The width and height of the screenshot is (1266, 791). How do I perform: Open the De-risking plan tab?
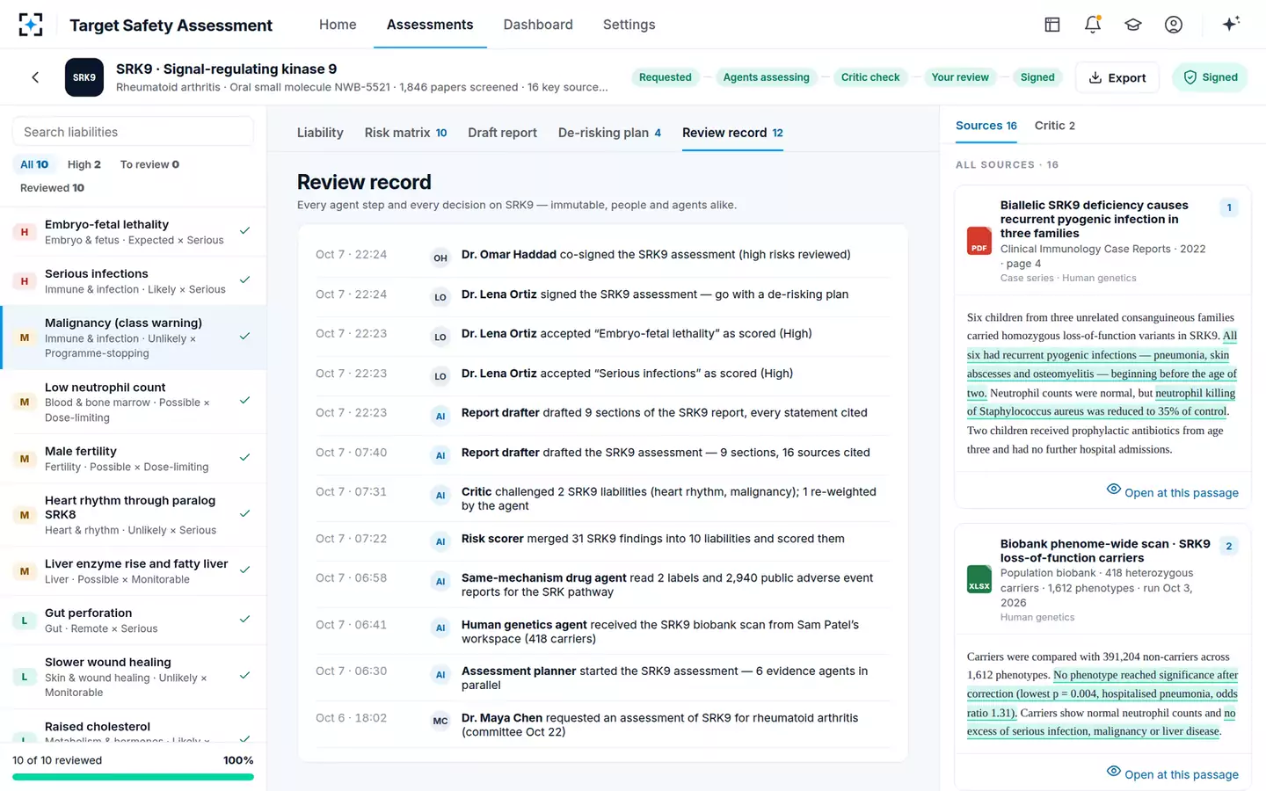[609, 133]
